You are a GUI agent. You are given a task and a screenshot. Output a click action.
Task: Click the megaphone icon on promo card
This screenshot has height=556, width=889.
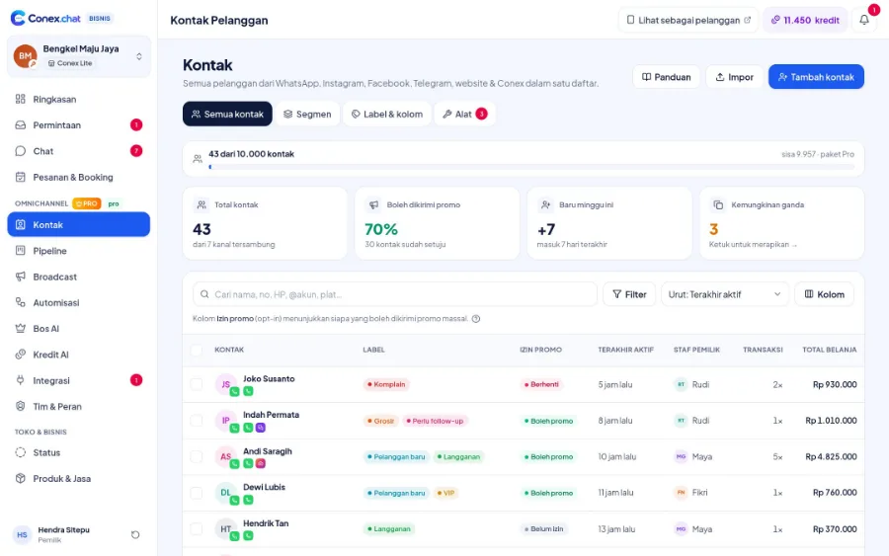point(373,204)
